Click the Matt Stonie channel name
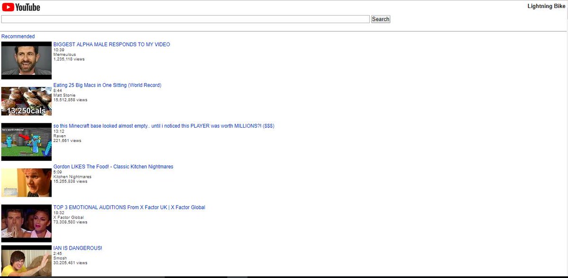The image size is (568, 278). coord(64,95)
